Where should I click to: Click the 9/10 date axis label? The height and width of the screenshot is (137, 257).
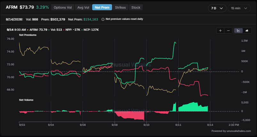[146, 125]
